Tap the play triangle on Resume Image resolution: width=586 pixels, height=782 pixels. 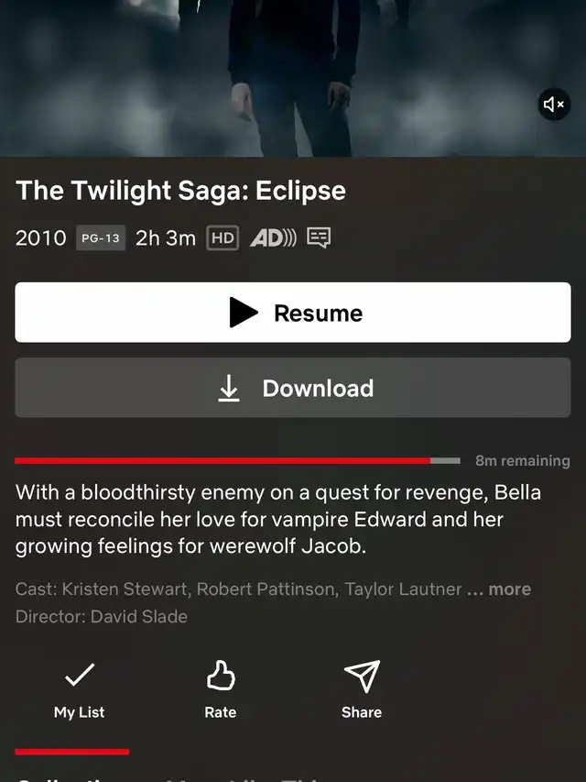pyautogui.click(x=244, y=313)
